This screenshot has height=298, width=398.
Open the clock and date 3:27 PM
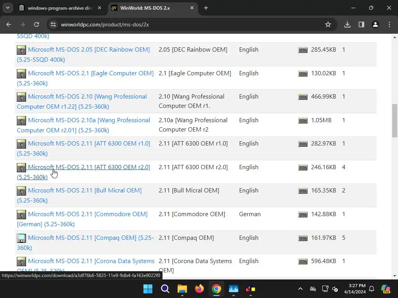pos(355,289)
